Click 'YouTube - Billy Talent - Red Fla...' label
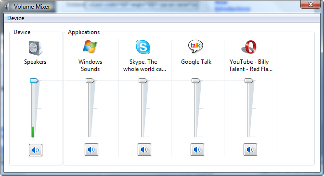This screenshot has height=176, width=324. click(250, 65)
